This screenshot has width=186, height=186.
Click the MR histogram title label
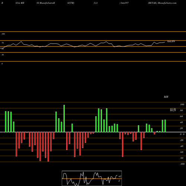pyautogui.click(x=166, y=97)
